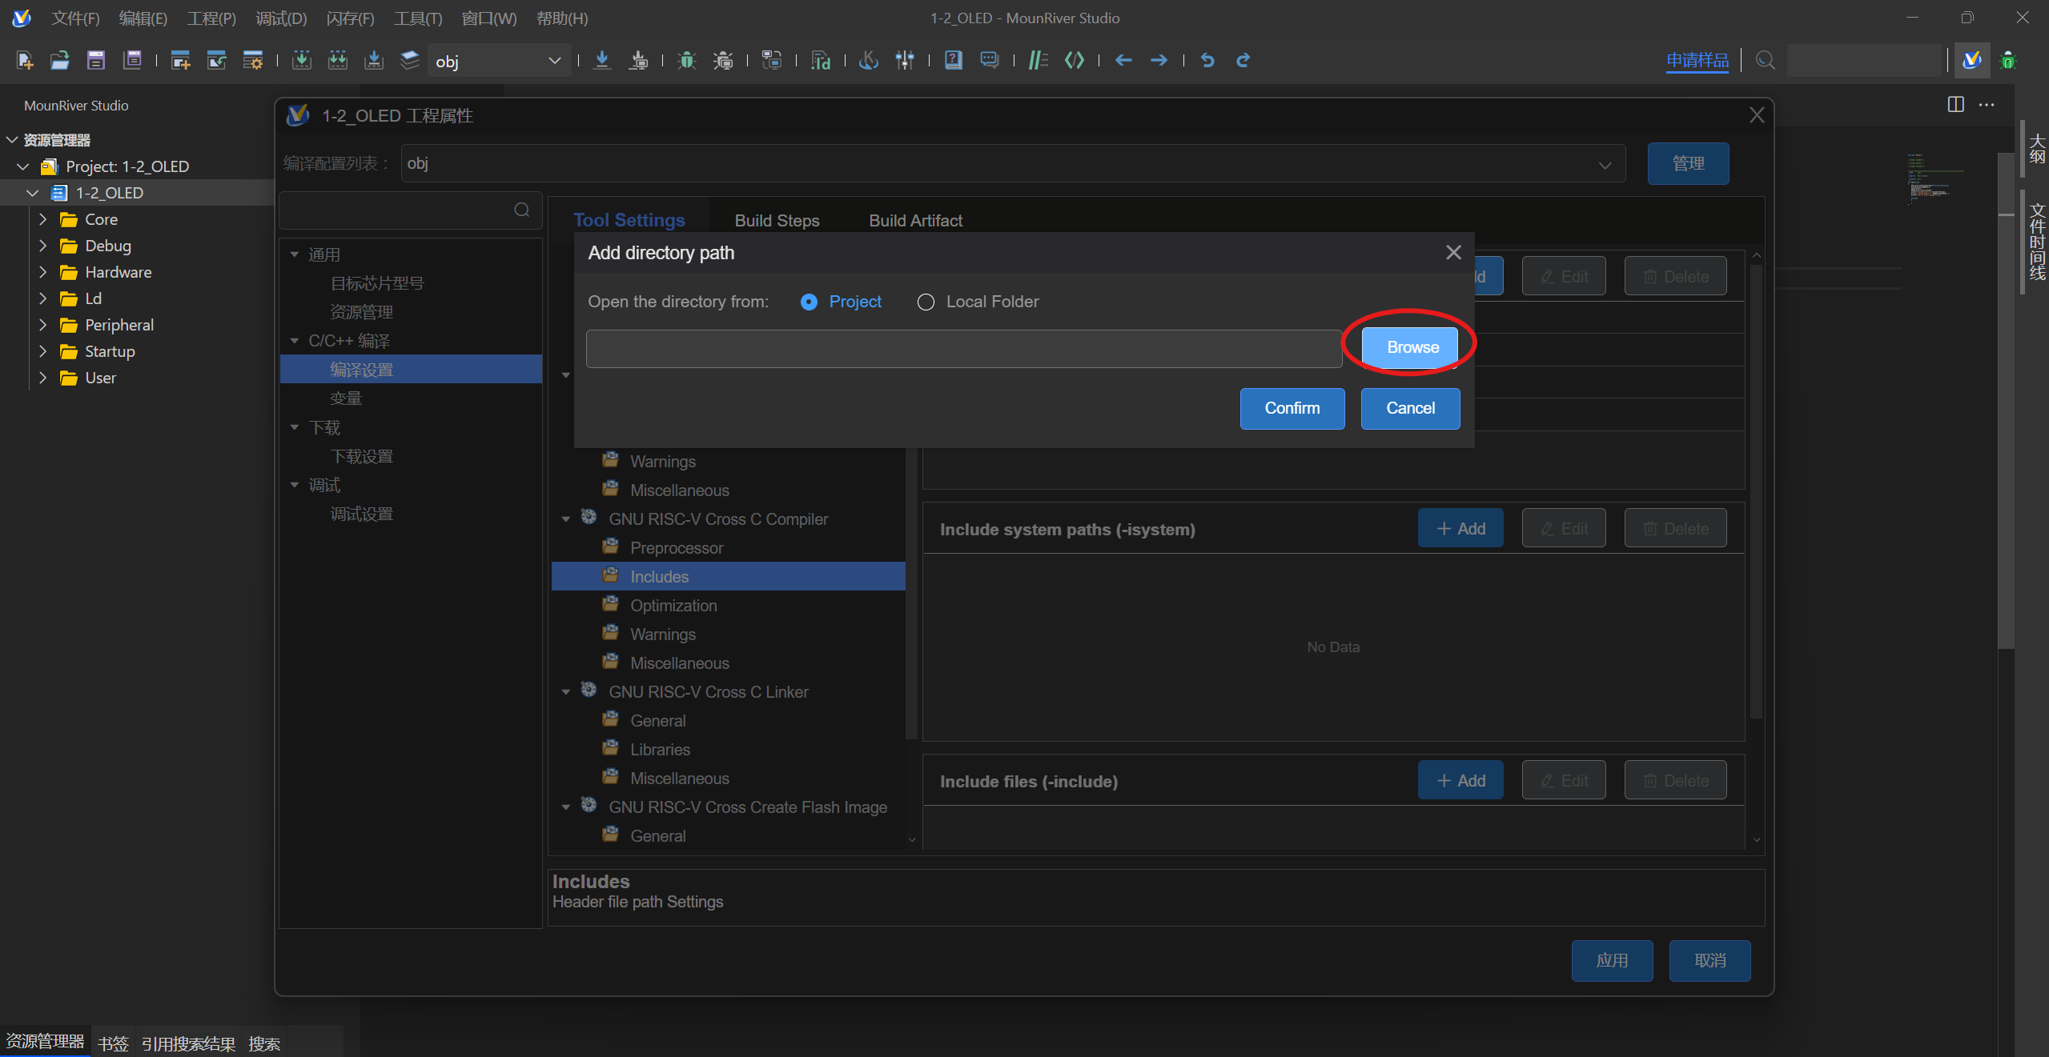The width and height of the screenshot is (2049, 1057).
Task: Navigate forward with the right arrow icon
Action: 1159,60
